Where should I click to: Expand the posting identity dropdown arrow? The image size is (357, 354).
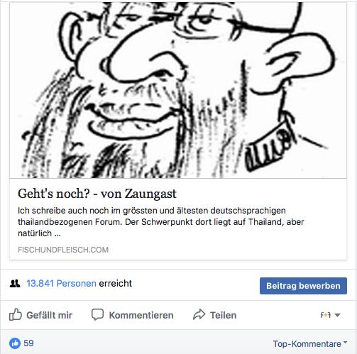[338, 315]
